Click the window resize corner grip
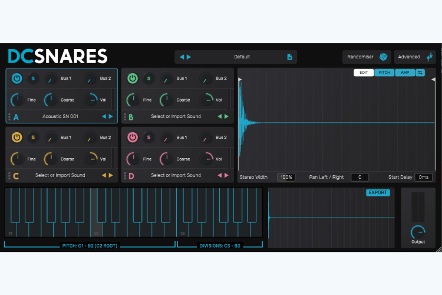 click(439, 249)
